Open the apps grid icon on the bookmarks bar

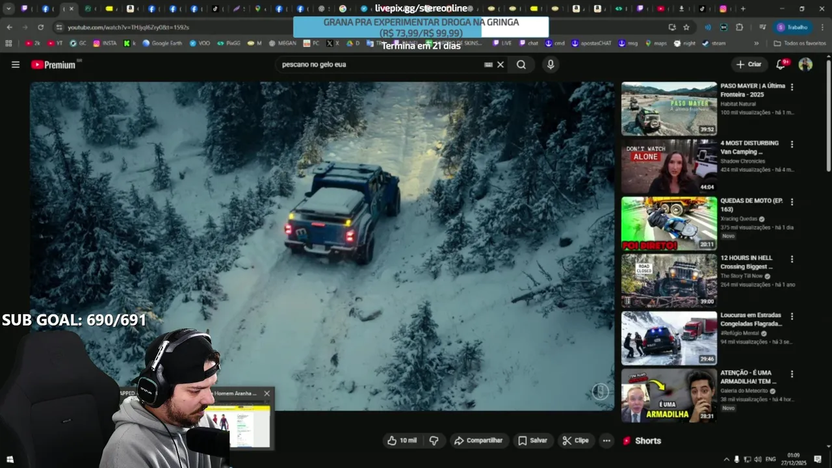click(x=8, y=43)
